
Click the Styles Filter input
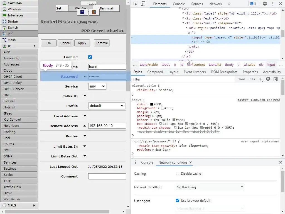coord(183,79)
